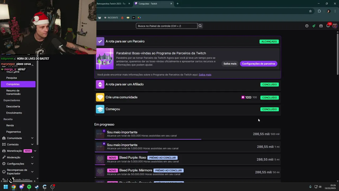The width and height of the screenshot is (339, 191).
Task: Open the Windows Start button
Action: [x=6, y=187]
